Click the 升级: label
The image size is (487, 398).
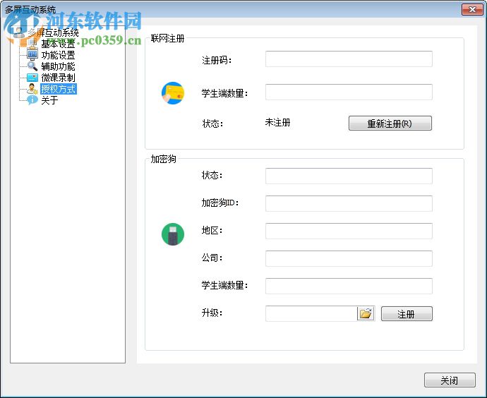(x=212, y=313)
